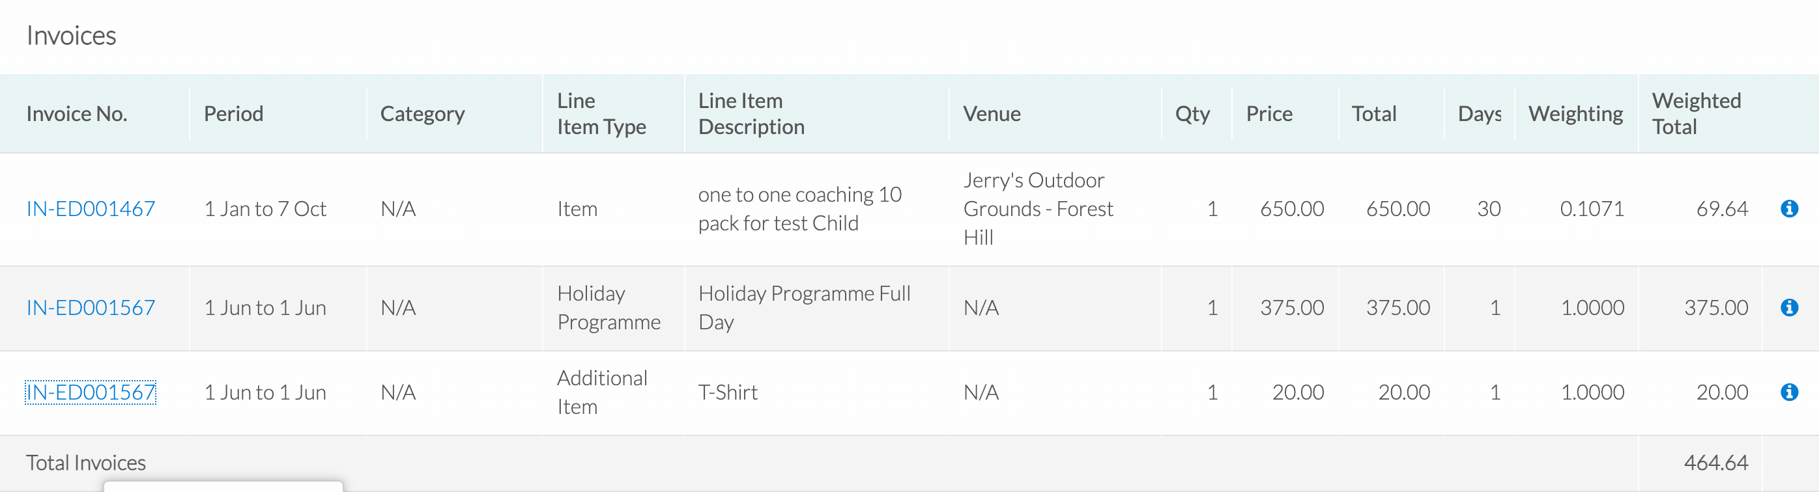Select the 464.64 total invoices value
The height and width of the screenshot is (492, 1819).
(1716, 463)
